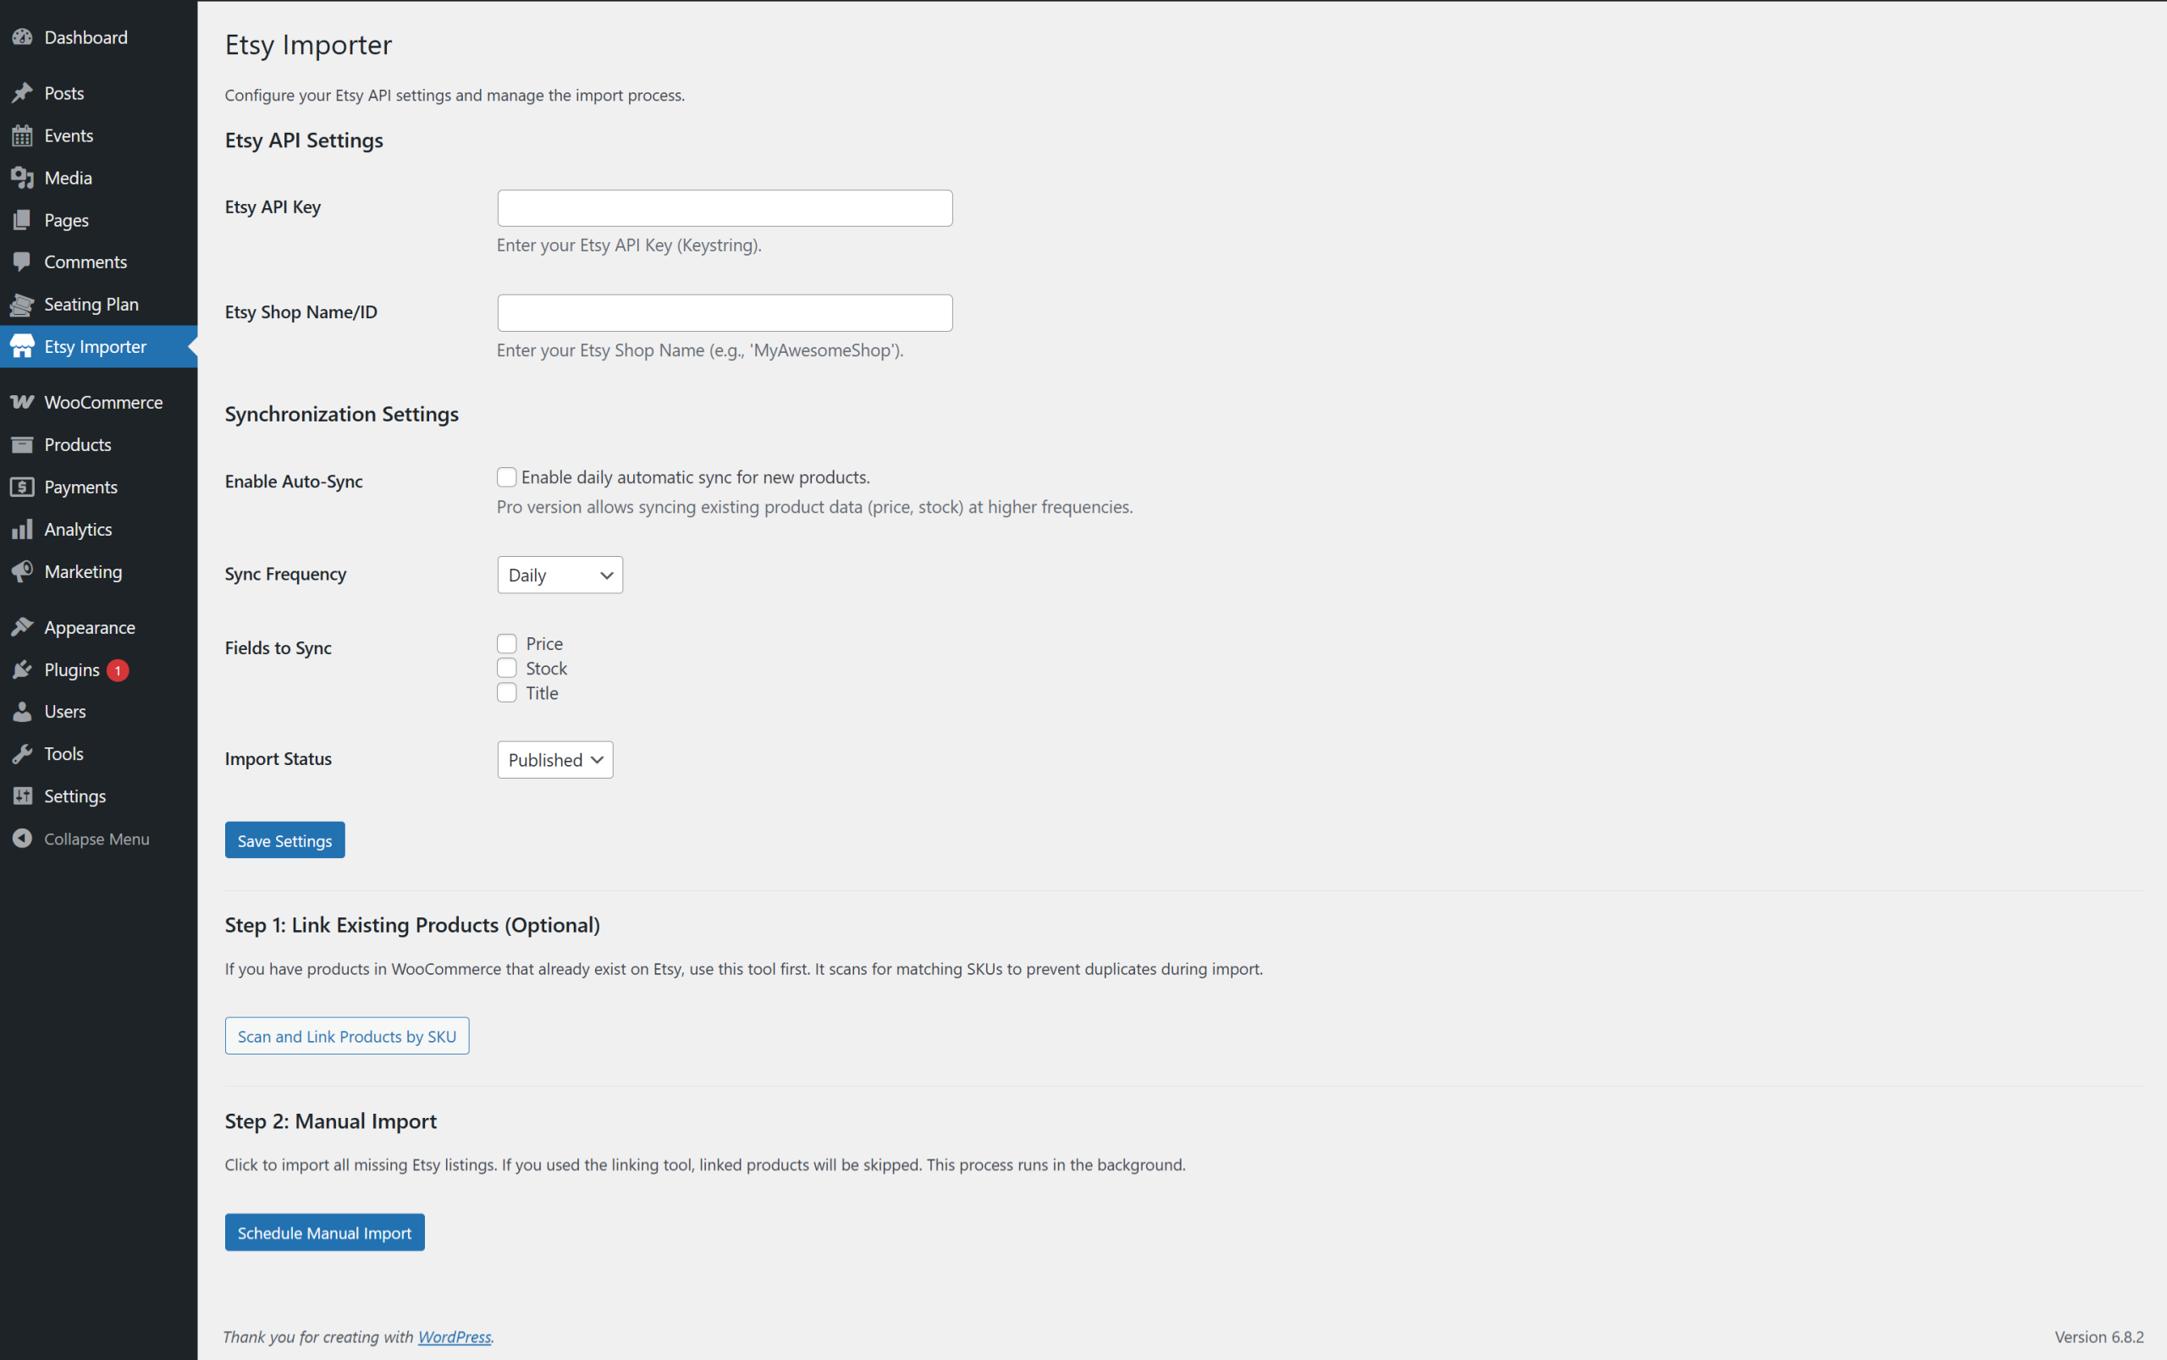The height and width of the screenshot is (1360, 2167).
Task: Enable daily automatic sync checkbox
Action: pos(506,476)
